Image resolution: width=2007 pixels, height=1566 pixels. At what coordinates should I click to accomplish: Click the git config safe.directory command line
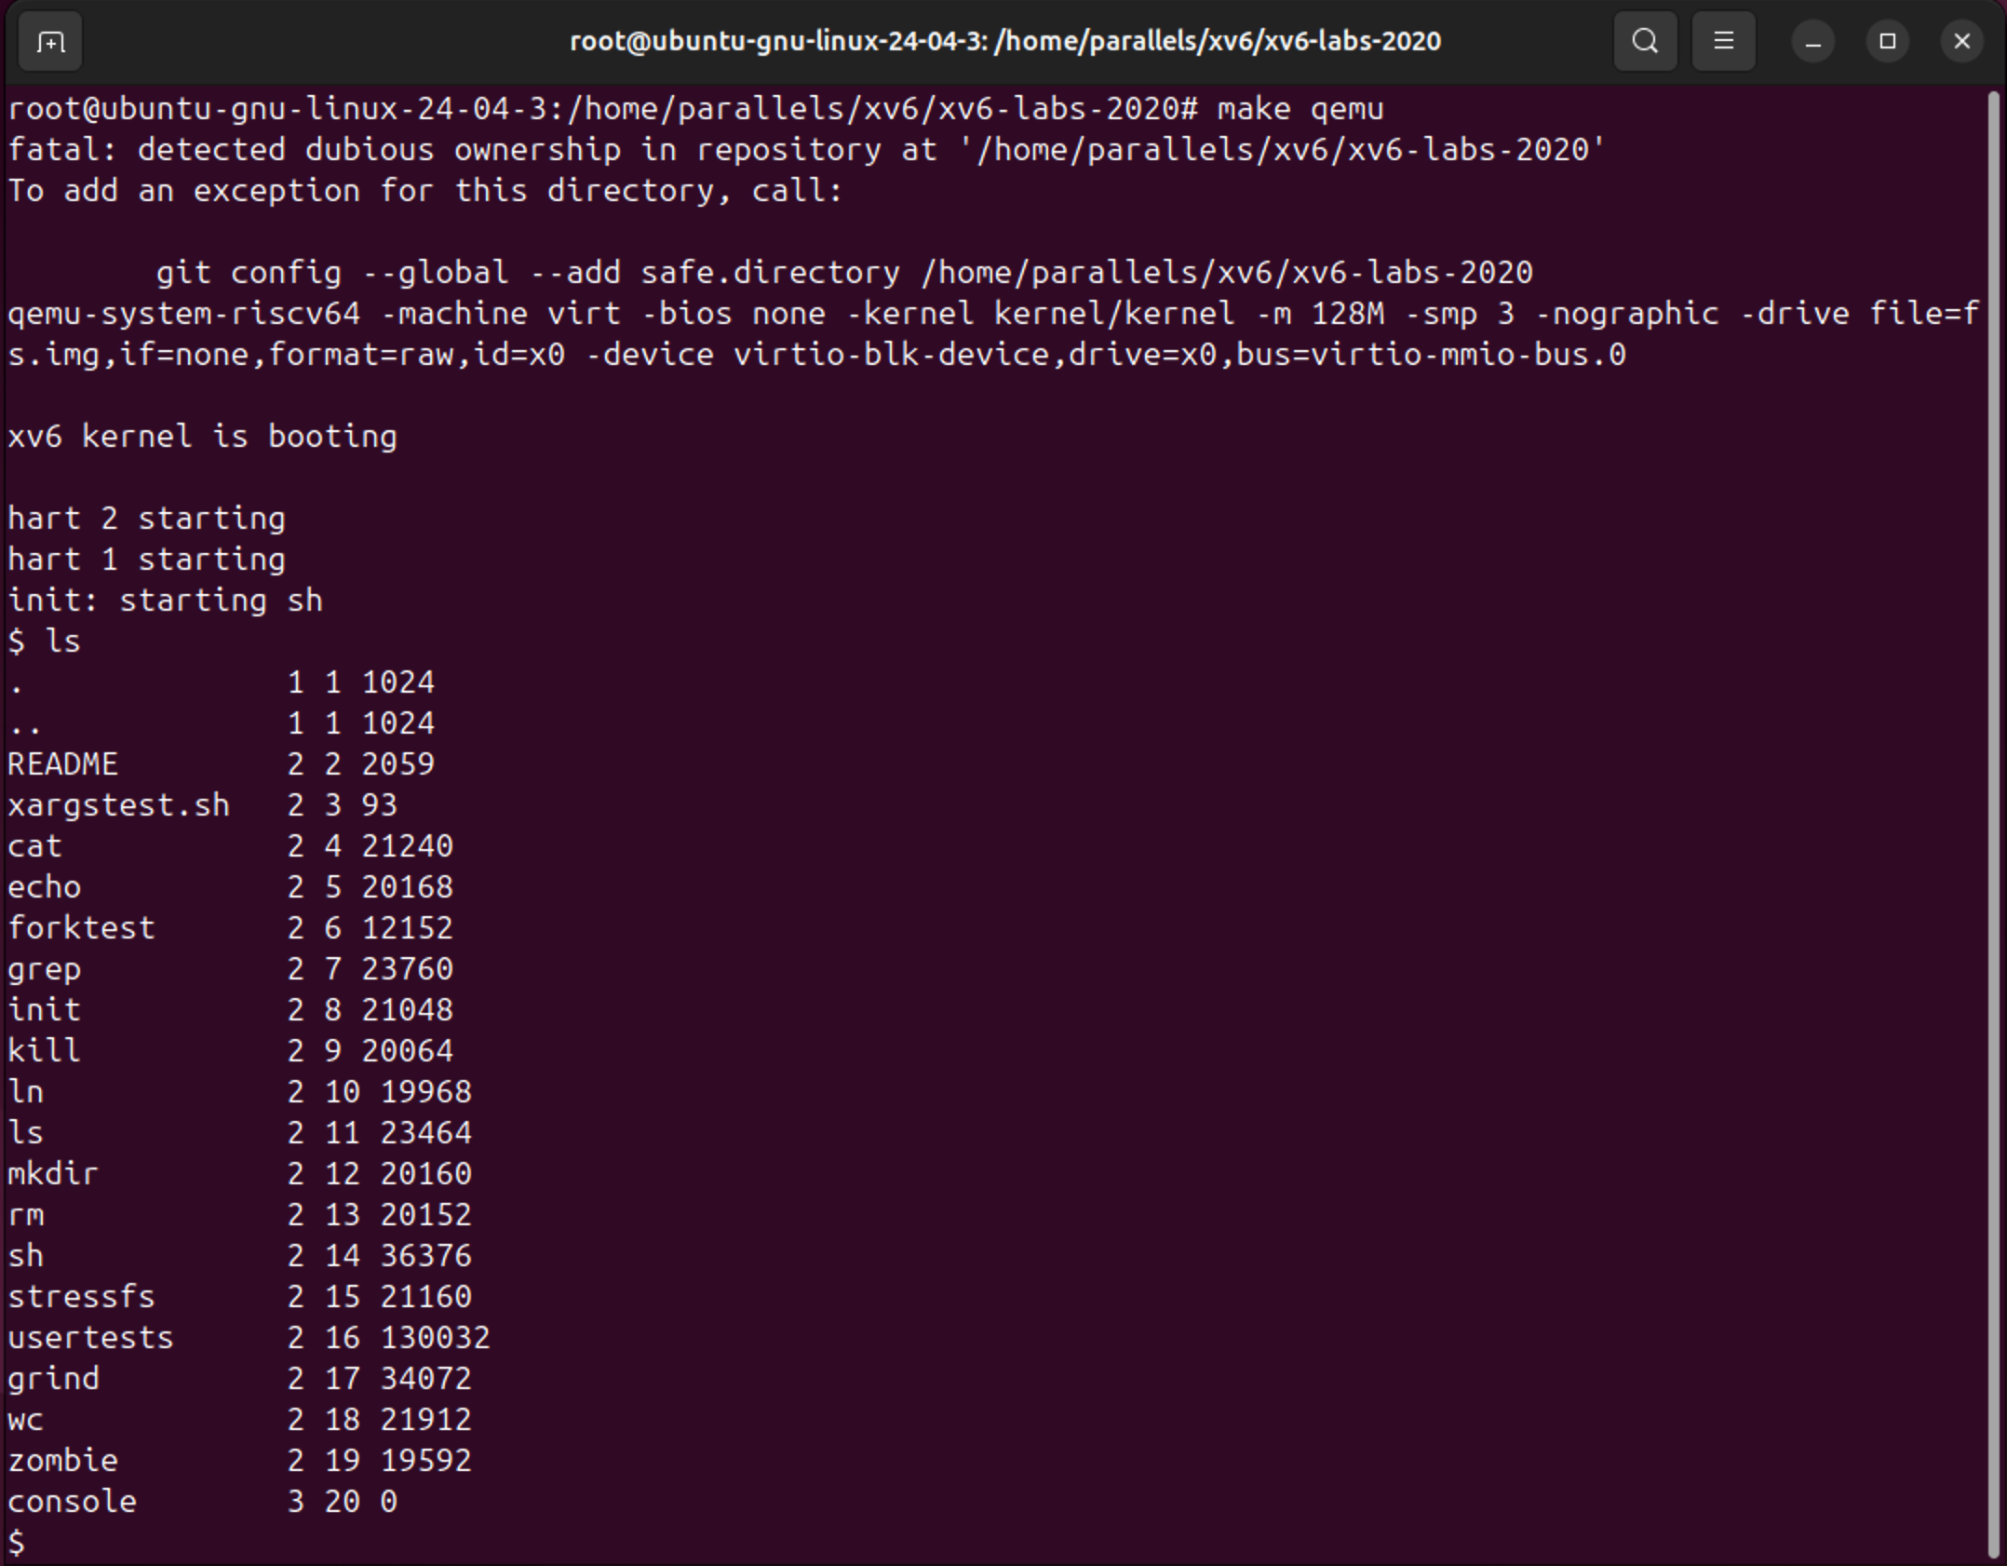[843, 273]
